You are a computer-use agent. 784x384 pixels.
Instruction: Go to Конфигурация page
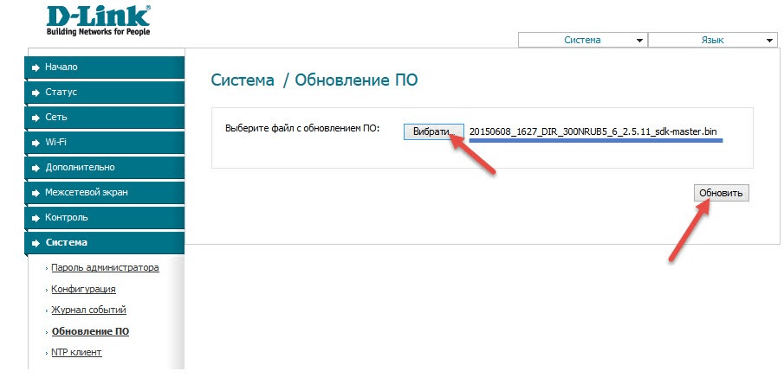click(x=83, y=289)
